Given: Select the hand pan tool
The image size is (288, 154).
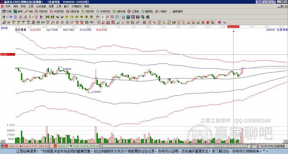Looking at the screenshot, I should [x=98, y=17].
